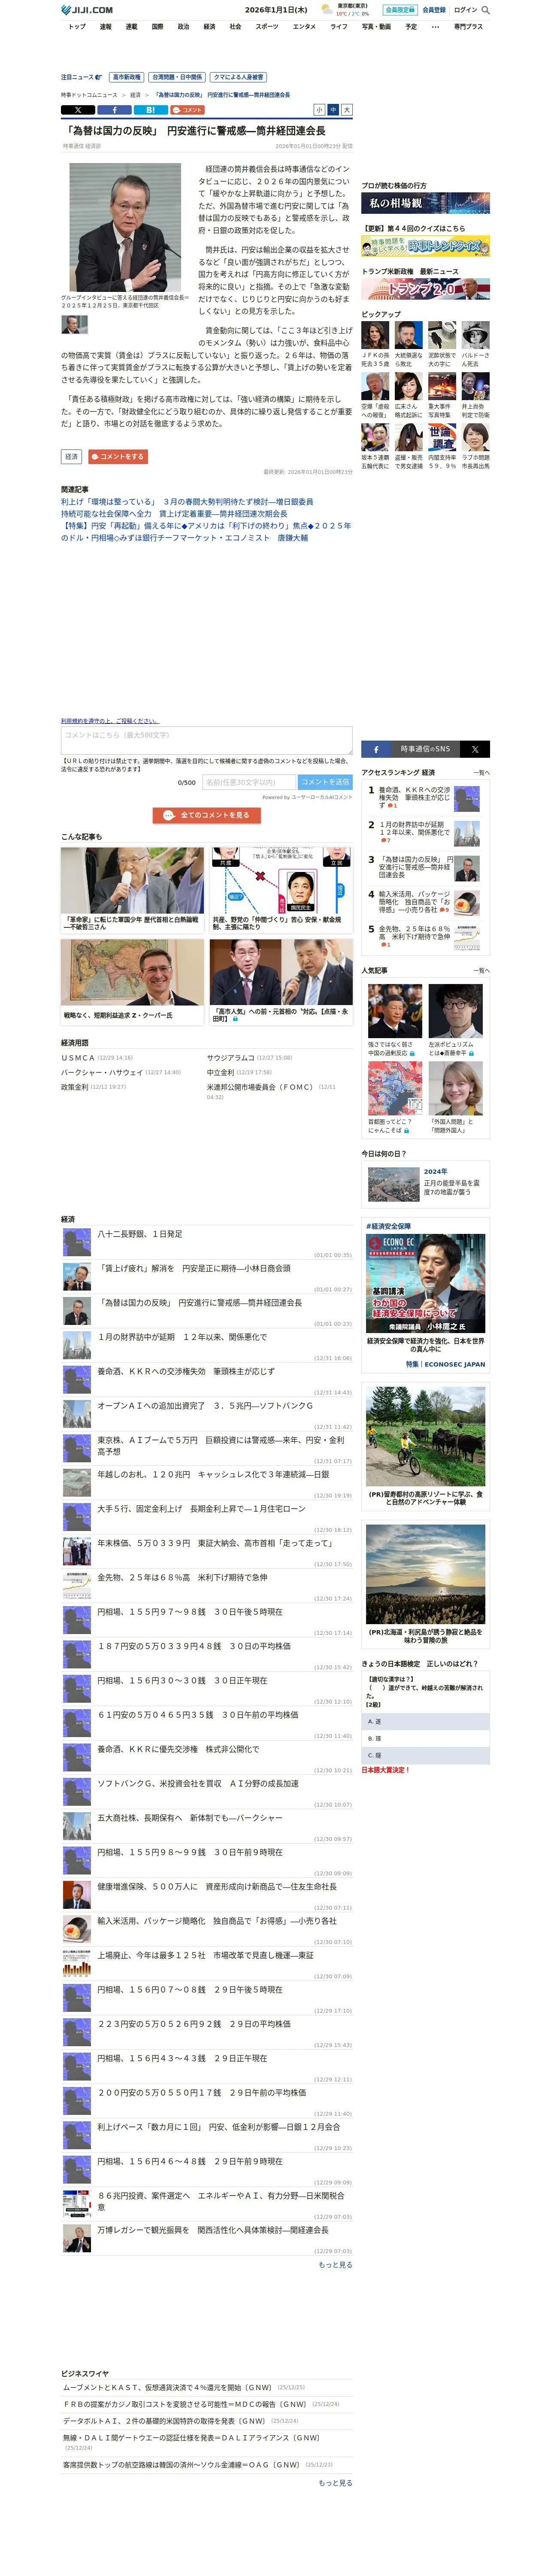Open recommended card 戦略なく、短期利益追求

(x=132, y=981)
